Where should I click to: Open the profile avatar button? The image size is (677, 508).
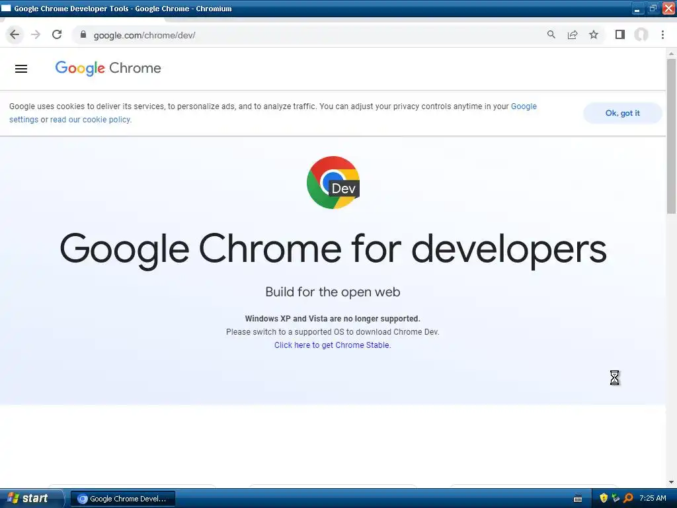click(x=641, y=34)
